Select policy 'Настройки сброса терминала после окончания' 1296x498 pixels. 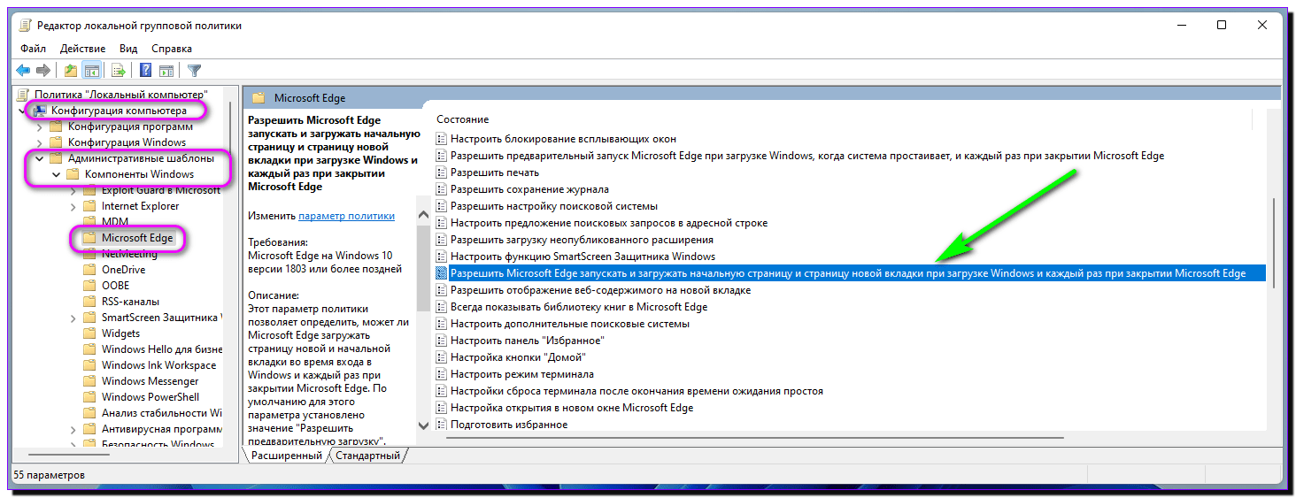(x=636, y=391)
